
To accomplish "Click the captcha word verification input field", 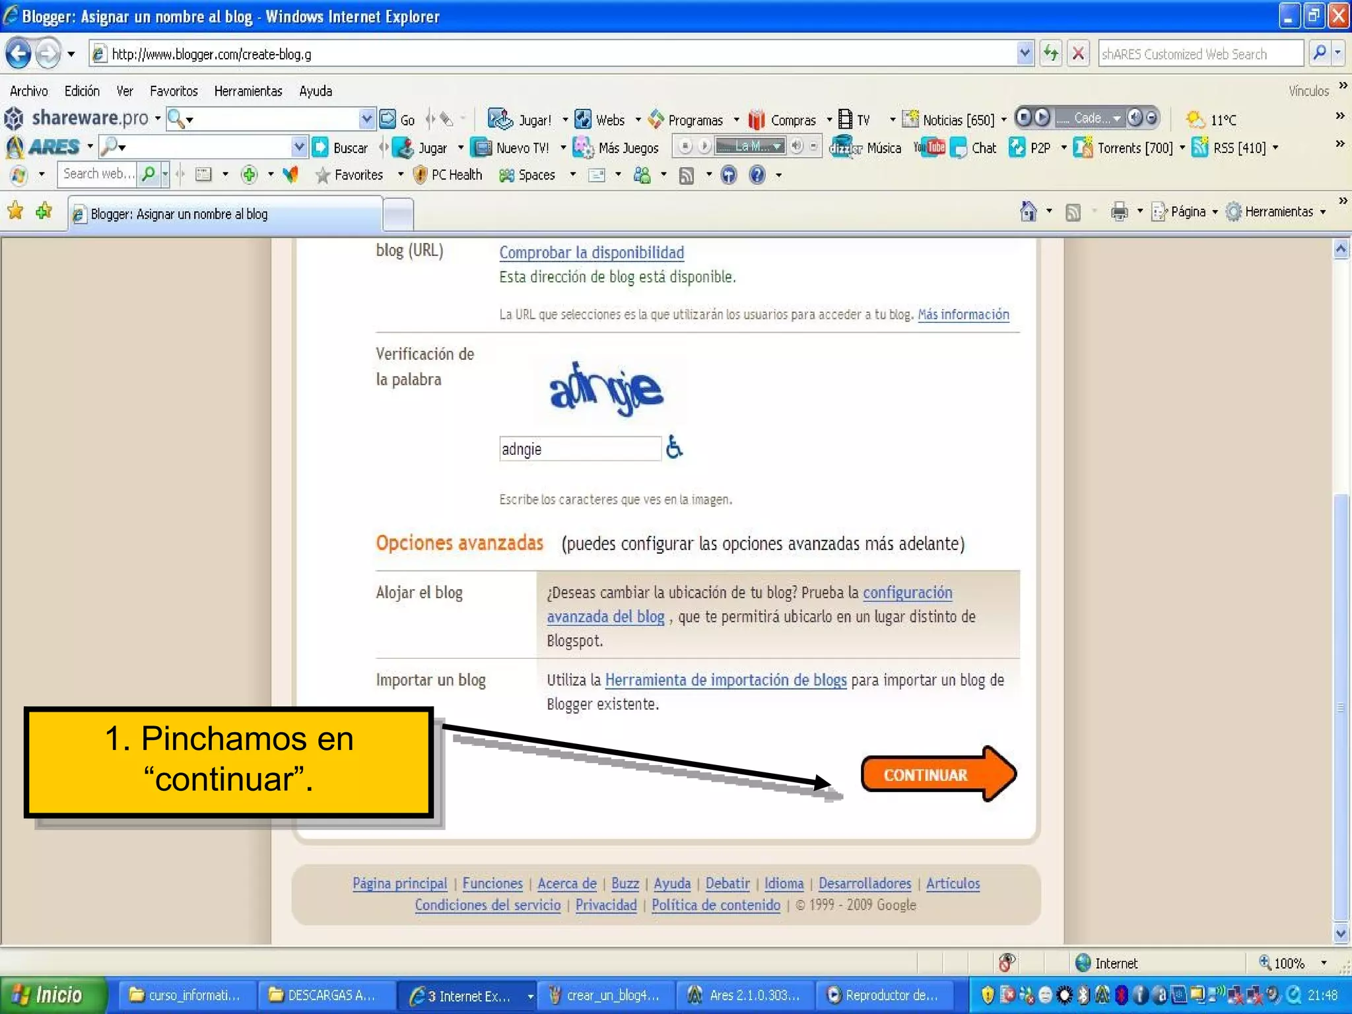I will tap(580, 449).
